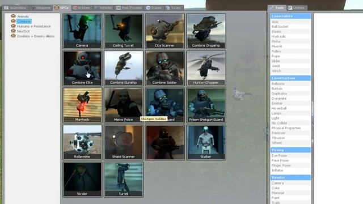Image resolution: width=363 pixels, height=204 pixels.
Task: Spawn the Combine Soldier NPC
Action: (165, 68)
